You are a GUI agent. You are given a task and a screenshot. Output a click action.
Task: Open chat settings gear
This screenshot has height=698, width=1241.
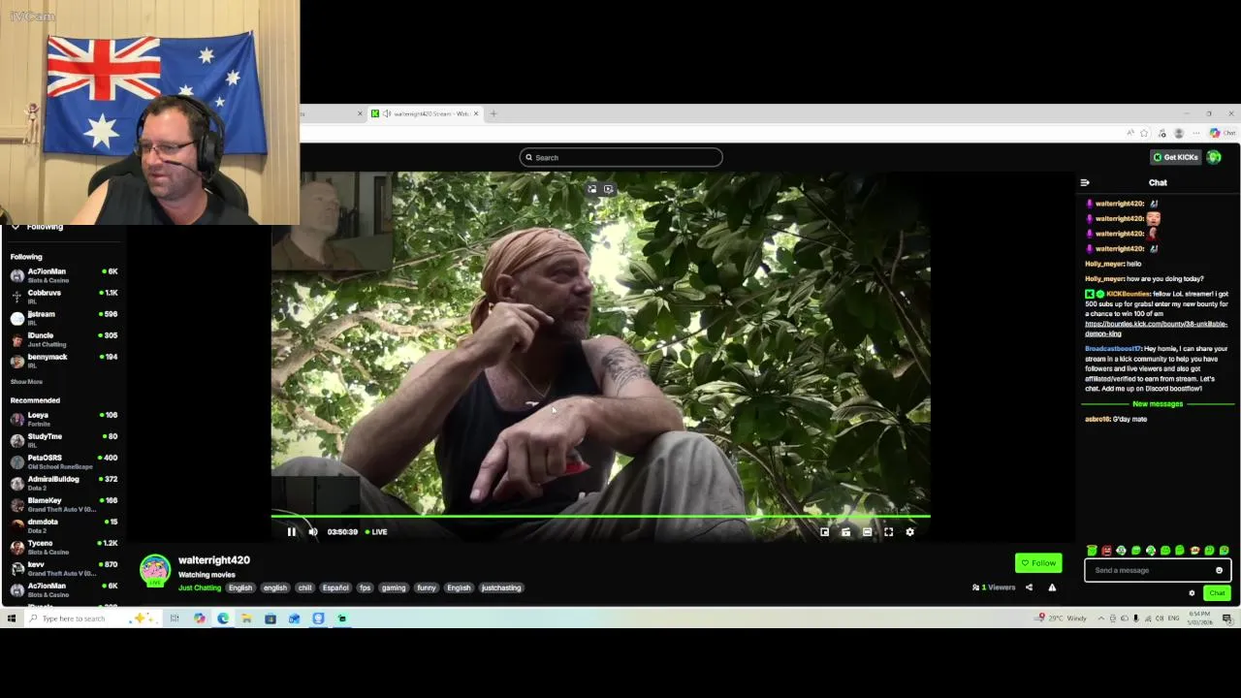(x=1192, y=593)
